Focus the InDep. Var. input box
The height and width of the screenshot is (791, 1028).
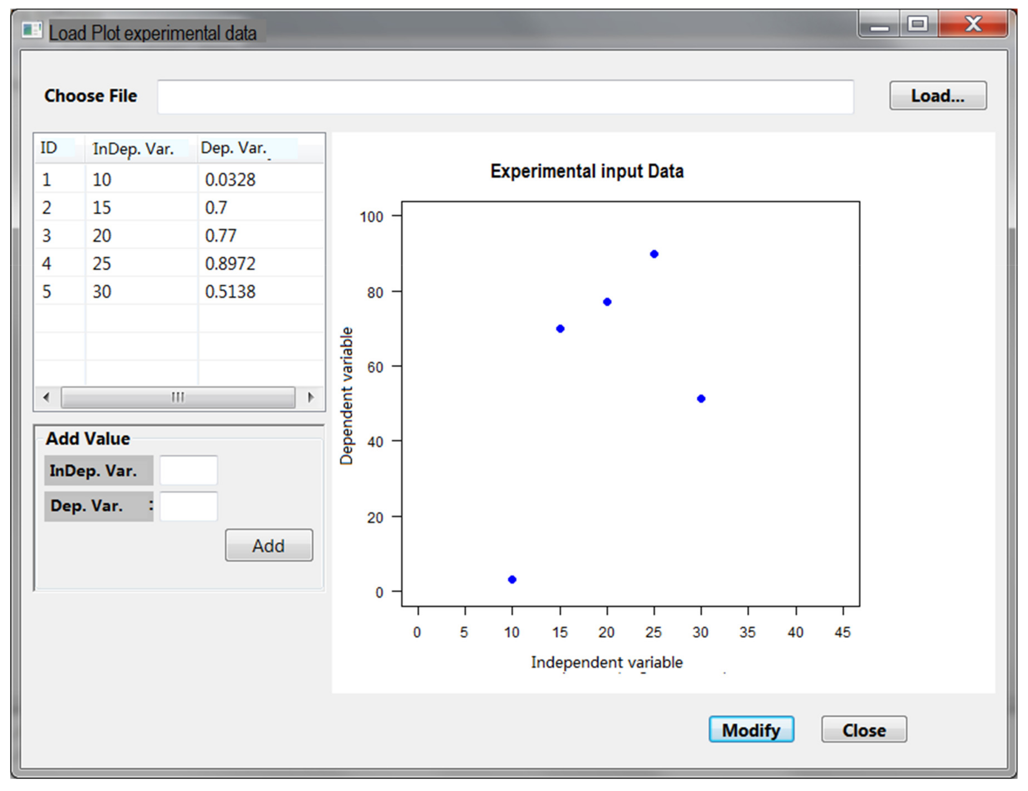click(x=188, y=470)
